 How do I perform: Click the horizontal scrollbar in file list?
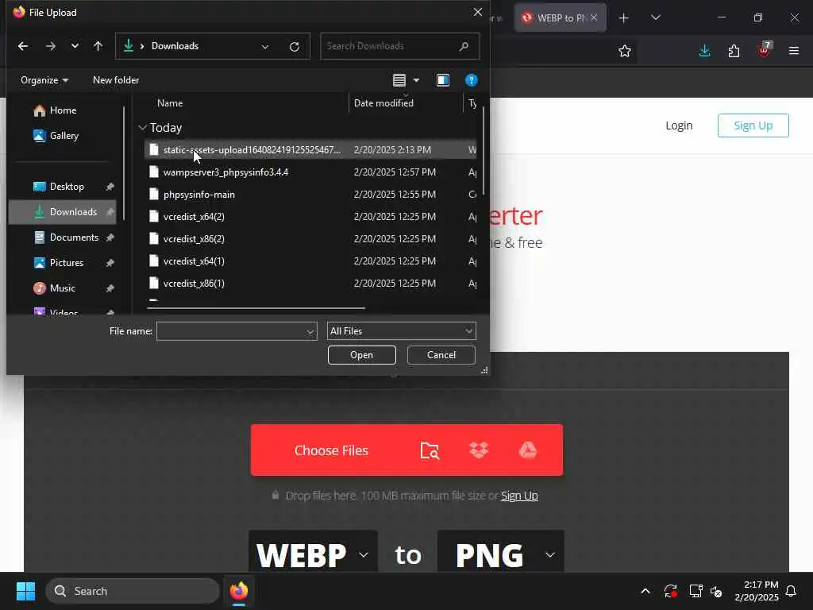[256, 308]
